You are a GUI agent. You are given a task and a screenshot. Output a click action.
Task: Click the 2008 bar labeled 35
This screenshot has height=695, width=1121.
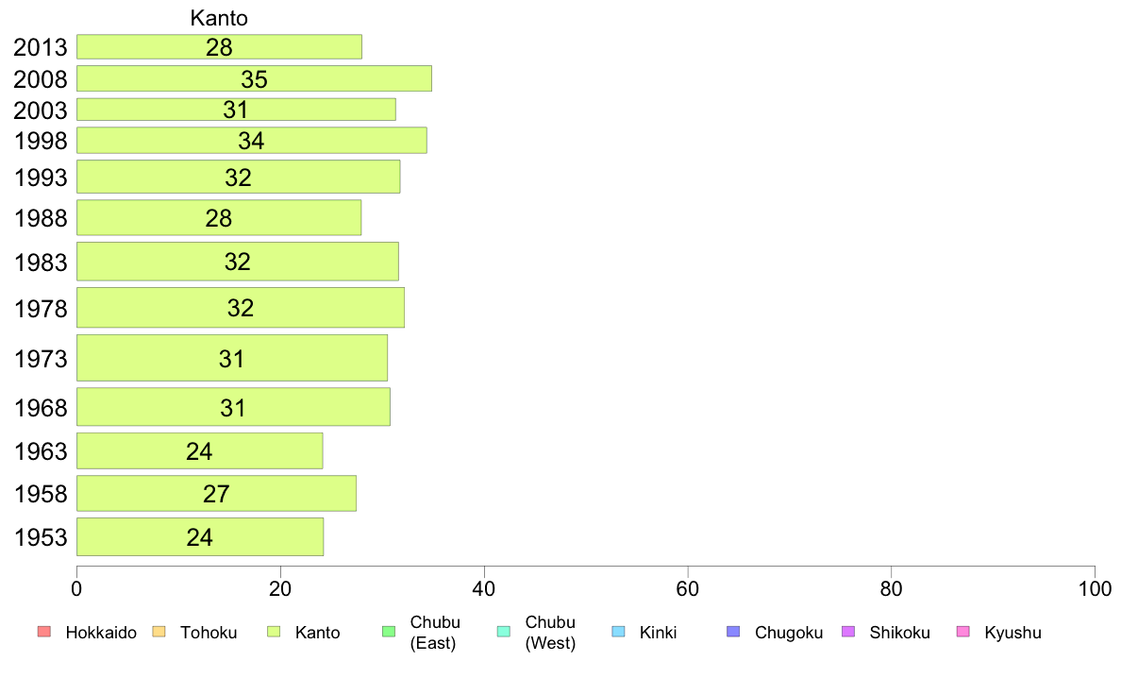tap(254, 78)
